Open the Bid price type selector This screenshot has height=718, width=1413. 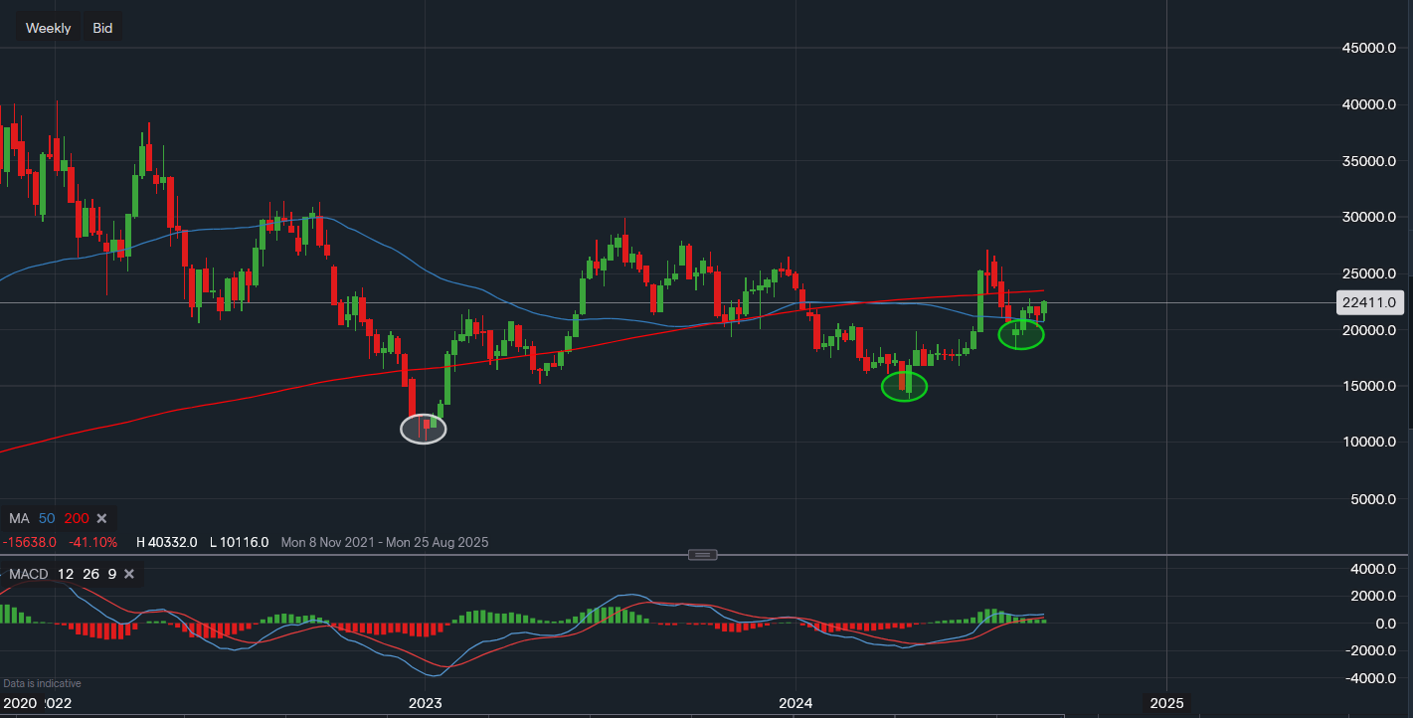102,28
